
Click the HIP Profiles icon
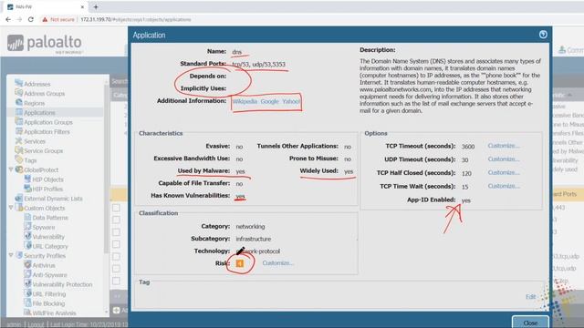27,189
